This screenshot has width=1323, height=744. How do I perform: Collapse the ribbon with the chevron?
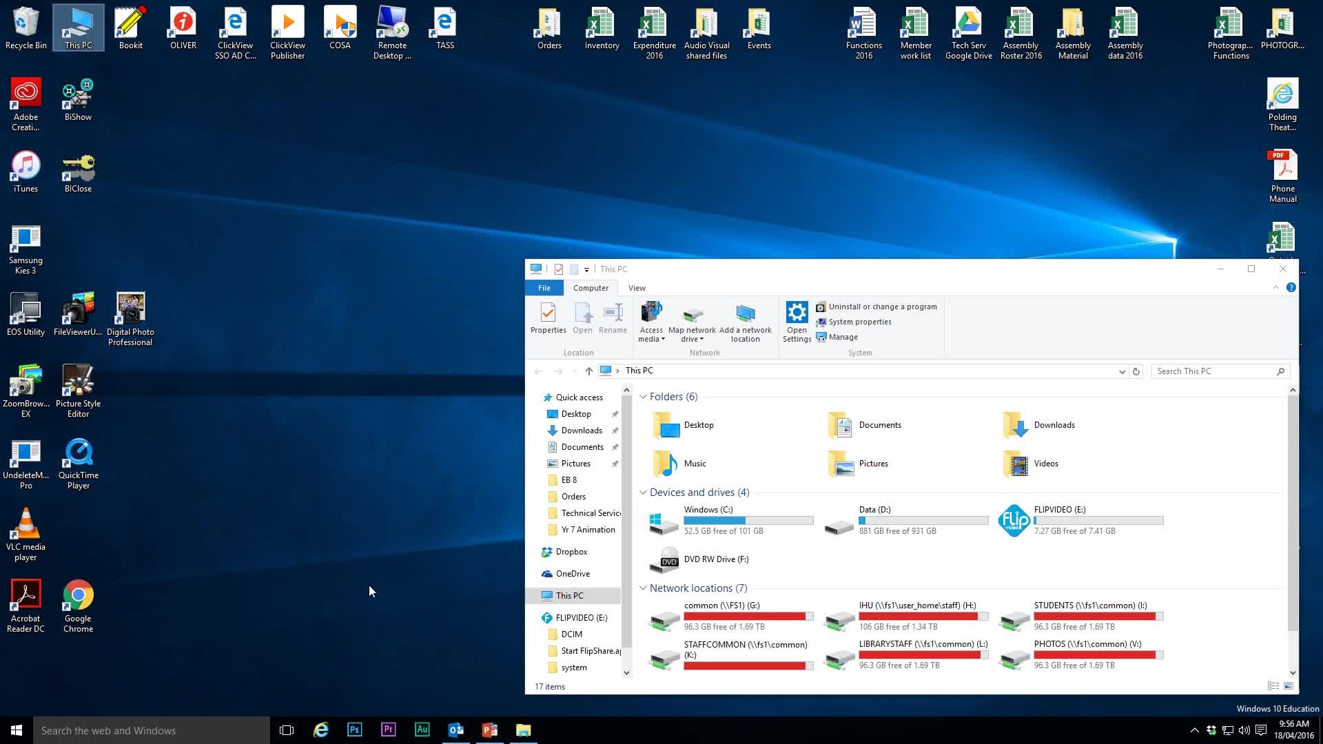pyautogui.click(x=1275, y=288)
